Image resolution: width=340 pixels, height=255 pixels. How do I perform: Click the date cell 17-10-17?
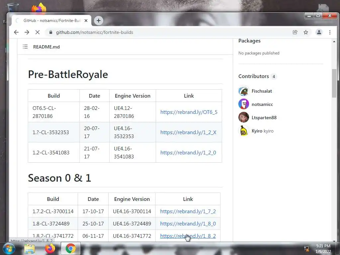point(93,212)
